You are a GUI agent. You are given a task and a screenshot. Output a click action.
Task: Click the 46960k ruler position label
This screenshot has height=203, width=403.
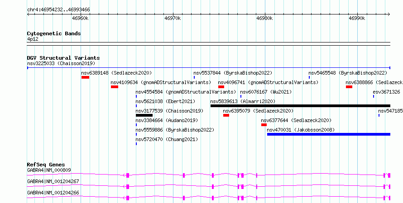click(80, 18)
